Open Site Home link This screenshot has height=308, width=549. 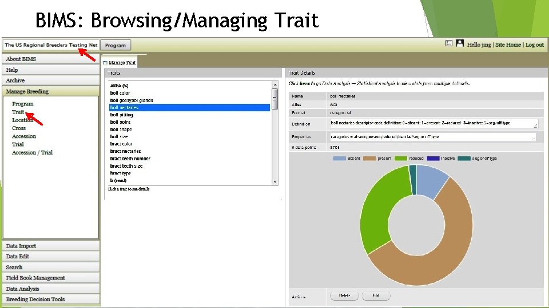508,44
